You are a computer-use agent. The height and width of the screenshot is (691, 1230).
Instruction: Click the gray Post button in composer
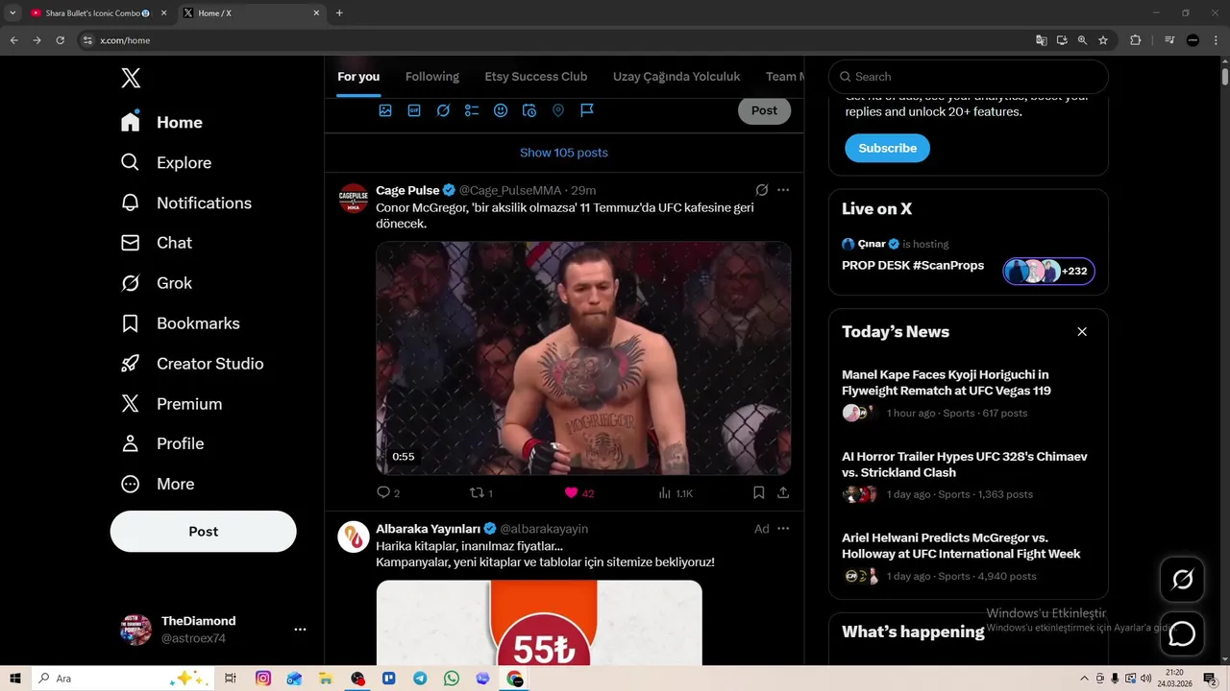coord(764,110)
